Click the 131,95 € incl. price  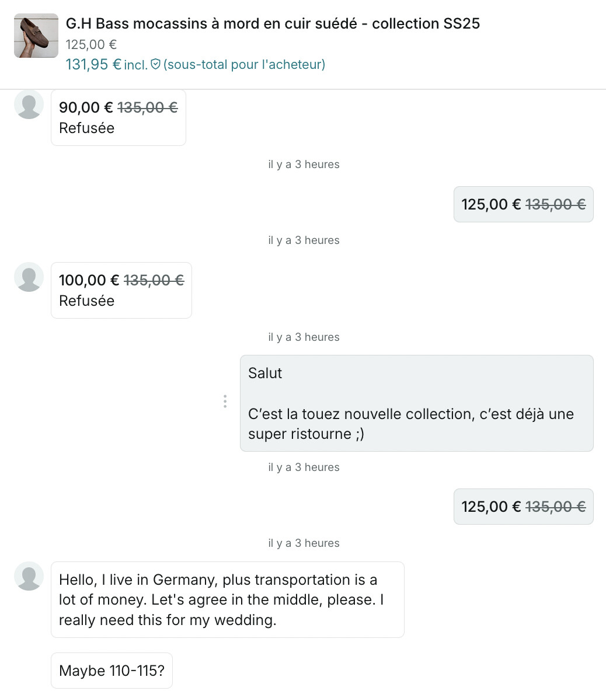106,64
